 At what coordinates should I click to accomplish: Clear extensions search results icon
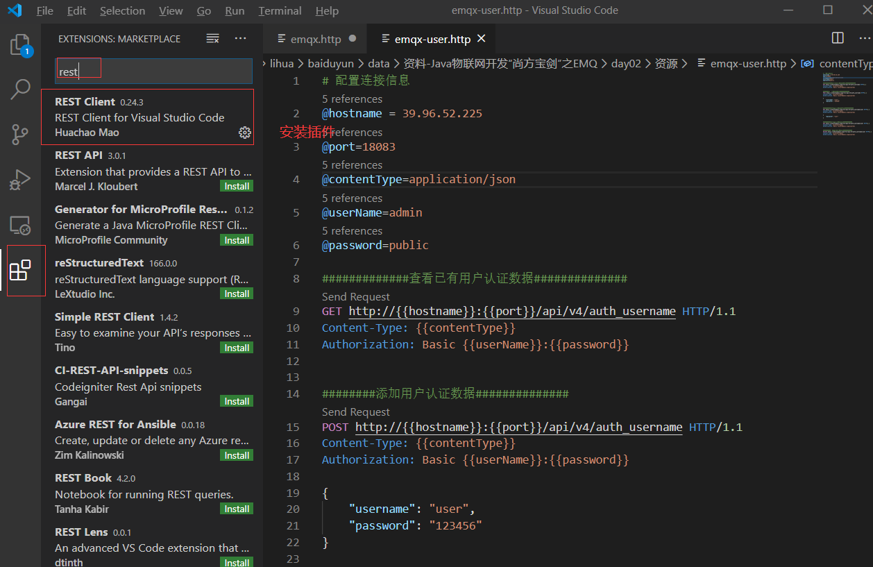click(213, 39)
